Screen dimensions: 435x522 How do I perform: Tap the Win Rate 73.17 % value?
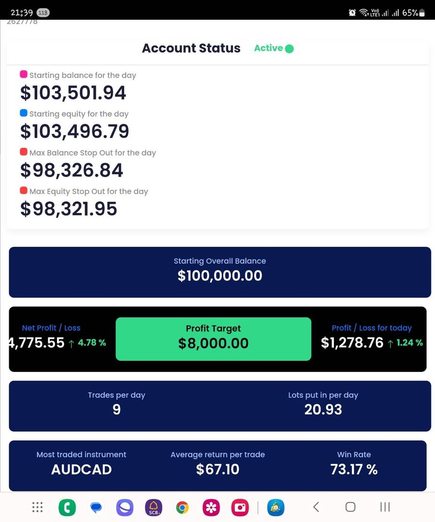[x=354, y=469]
